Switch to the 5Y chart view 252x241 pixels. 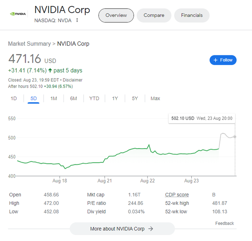(135, 98)
